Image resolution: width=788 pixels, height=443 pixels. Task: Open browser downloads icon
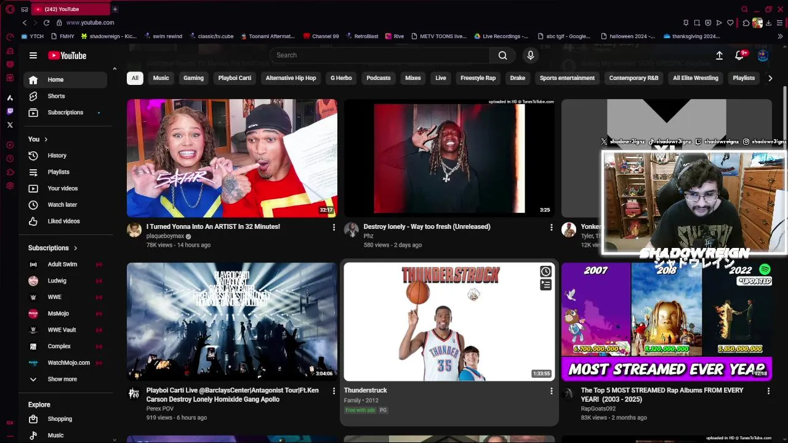point(768,23)
